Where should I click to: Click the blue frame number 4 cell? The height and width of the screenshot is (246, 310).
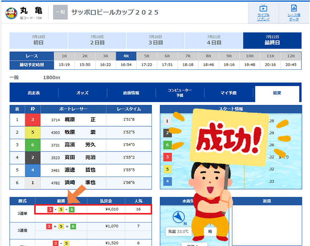click(33, 170)
